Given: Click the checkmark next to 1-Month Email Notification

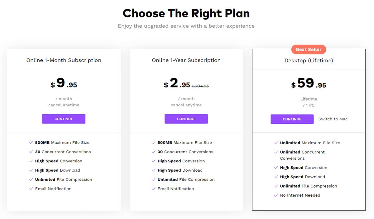Looking at the screenshot, I should (x=31, y=189).
